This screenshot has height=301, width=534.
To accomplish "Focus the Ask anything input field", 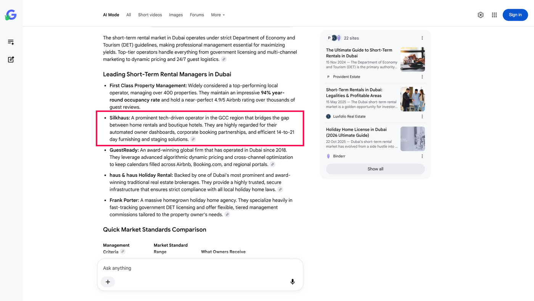I will [x=200, y=268].
